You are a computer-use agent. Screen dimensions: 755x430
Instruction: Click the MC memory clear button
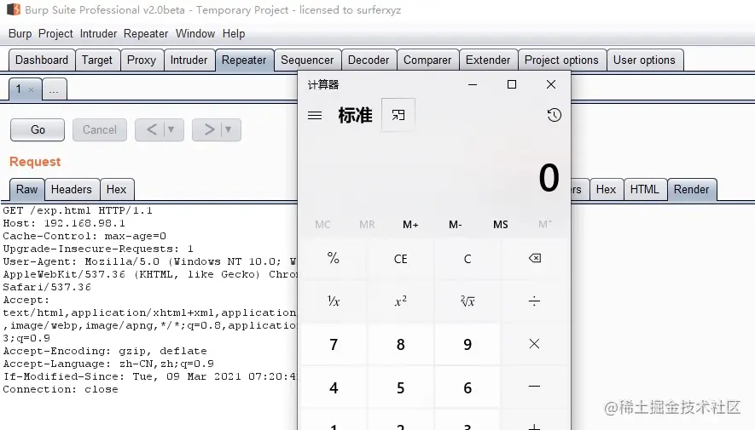tap(322, 225)
